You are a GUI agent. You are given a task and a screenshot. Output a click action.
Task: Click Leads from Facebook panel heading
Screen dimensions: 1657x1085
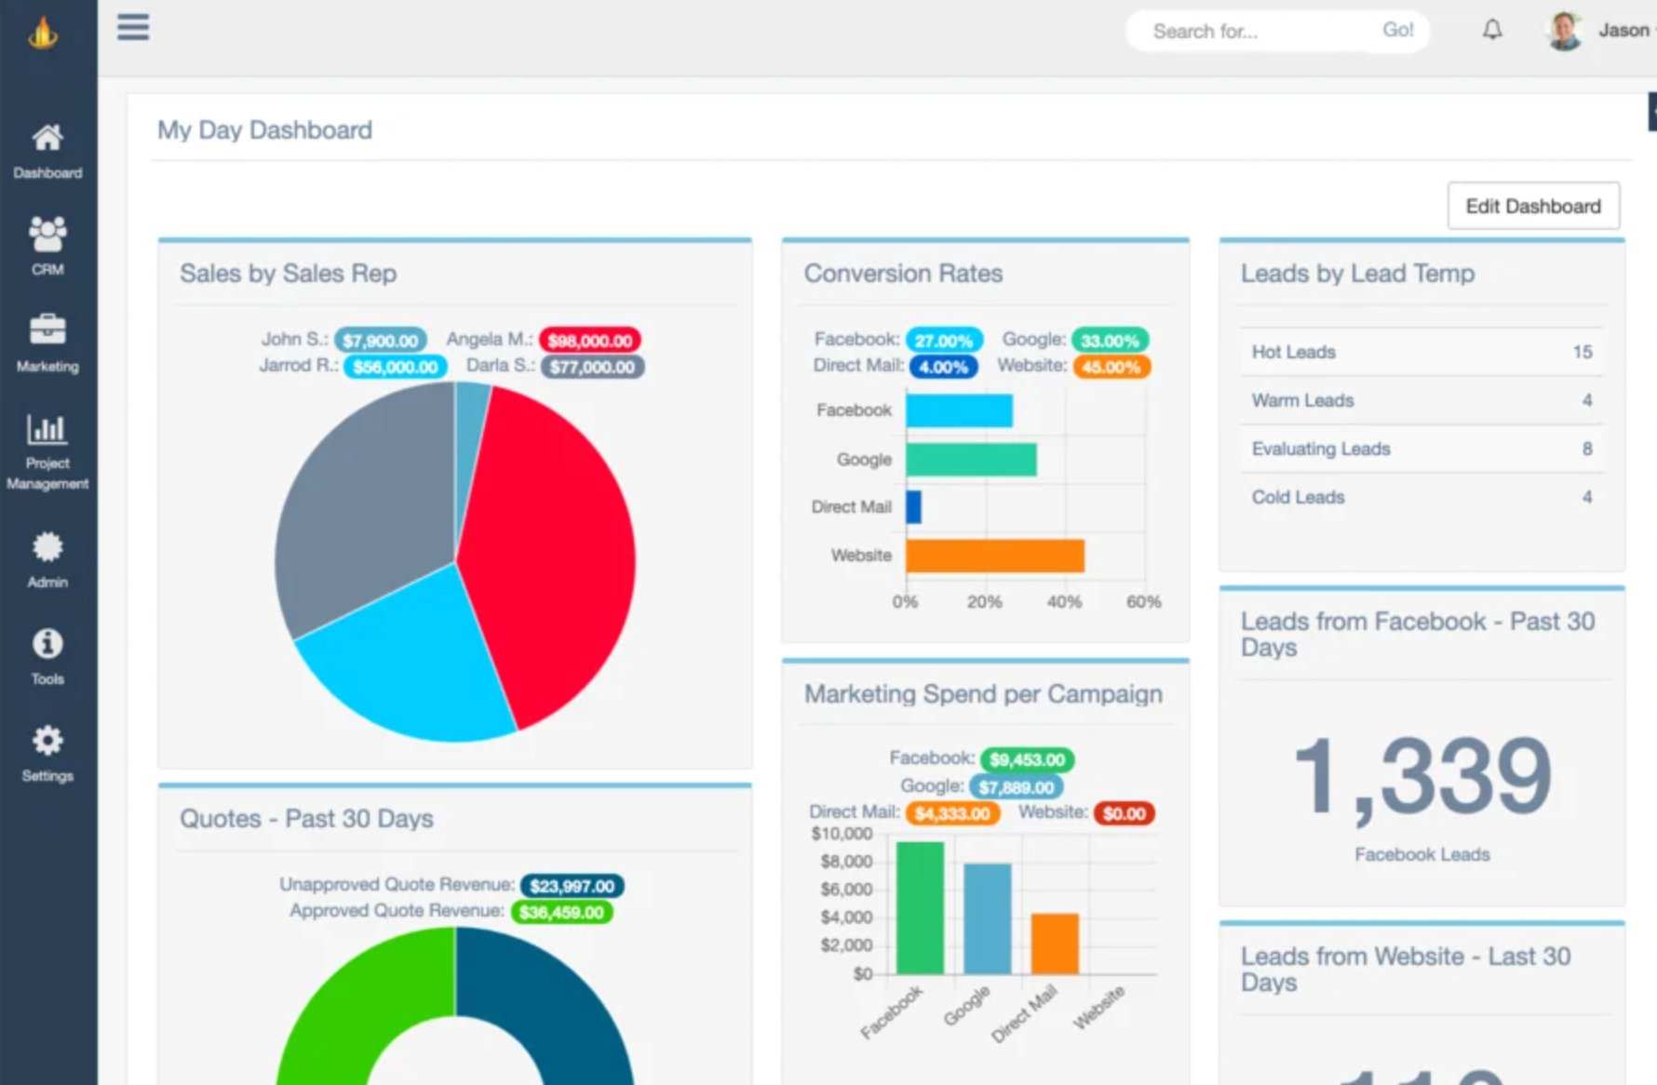pos(1417,634)
